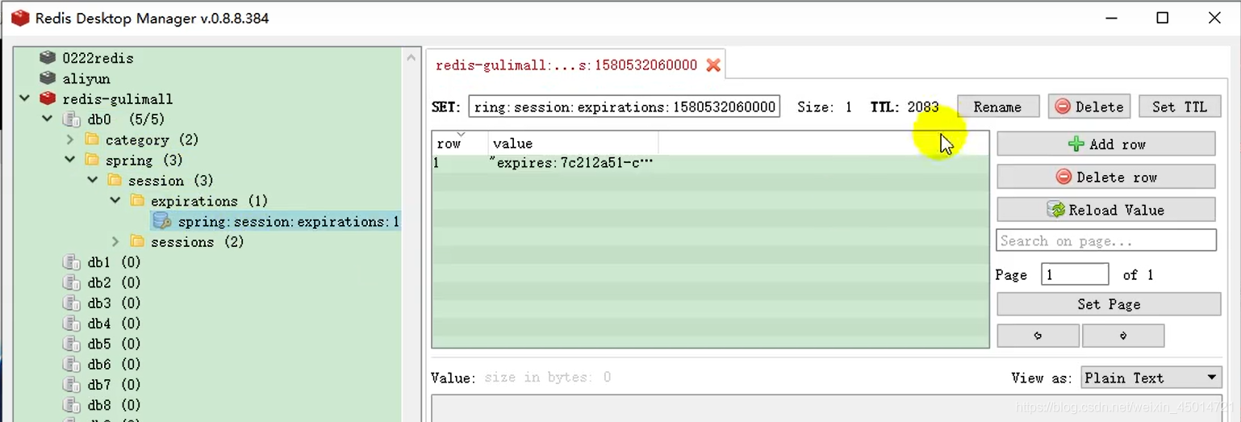Collapse the session folder
The image size is (1241, 422).
coord(93,180)
